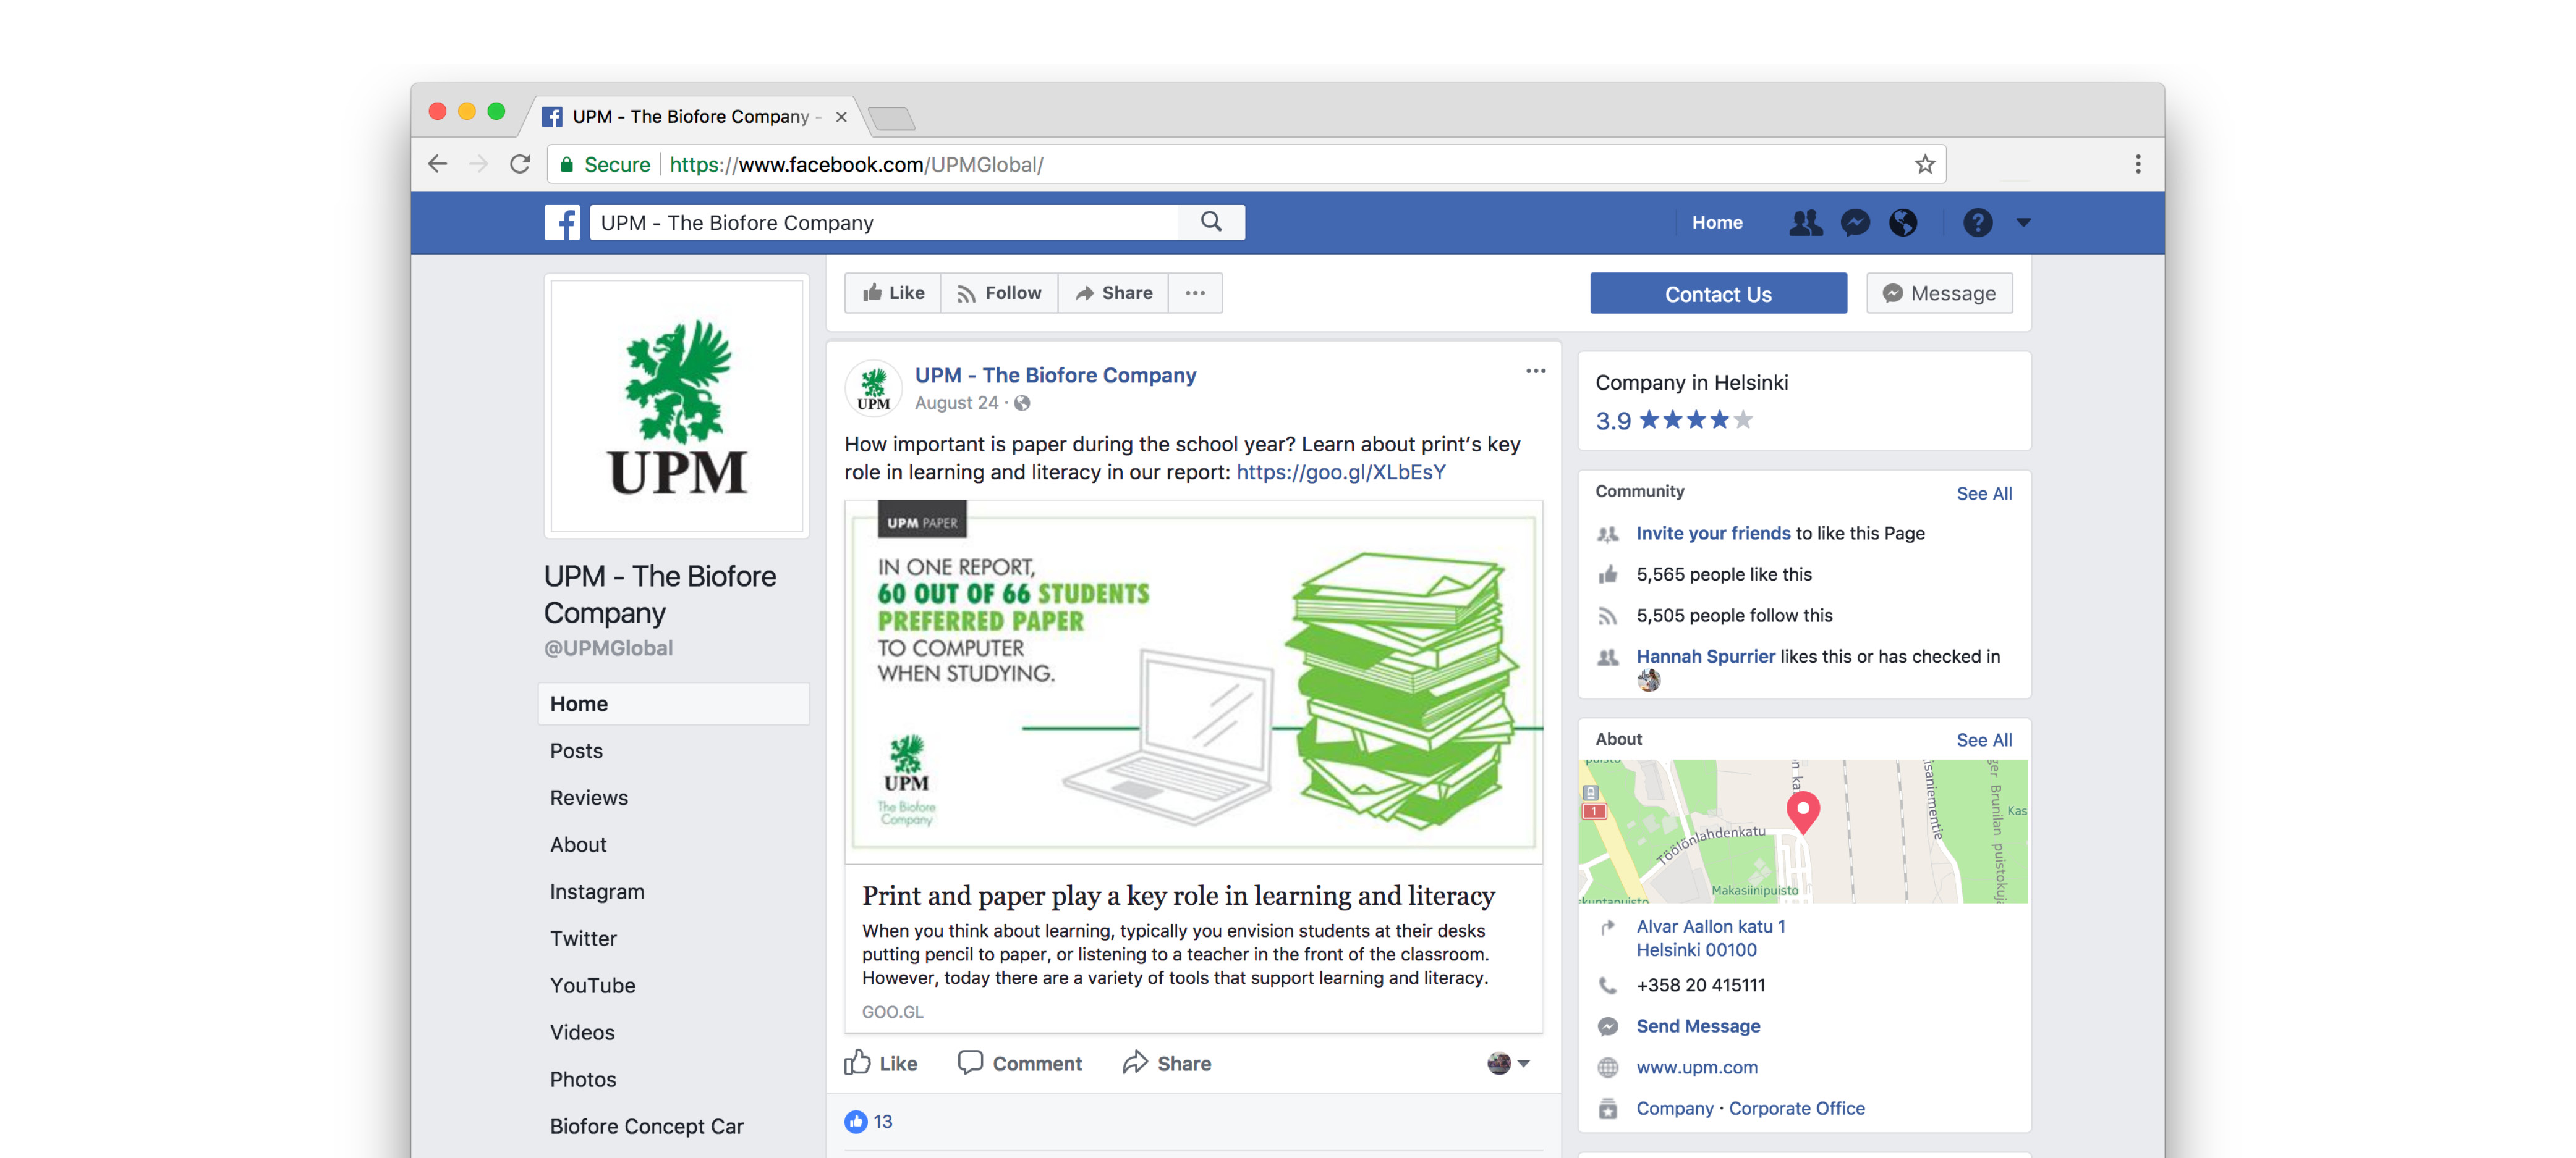Open acting-as profile selector dropdown

(x=1508, y=1063)
